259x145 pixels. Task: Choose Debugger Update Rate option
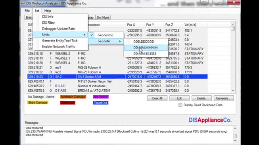click(x=60, y=28)
